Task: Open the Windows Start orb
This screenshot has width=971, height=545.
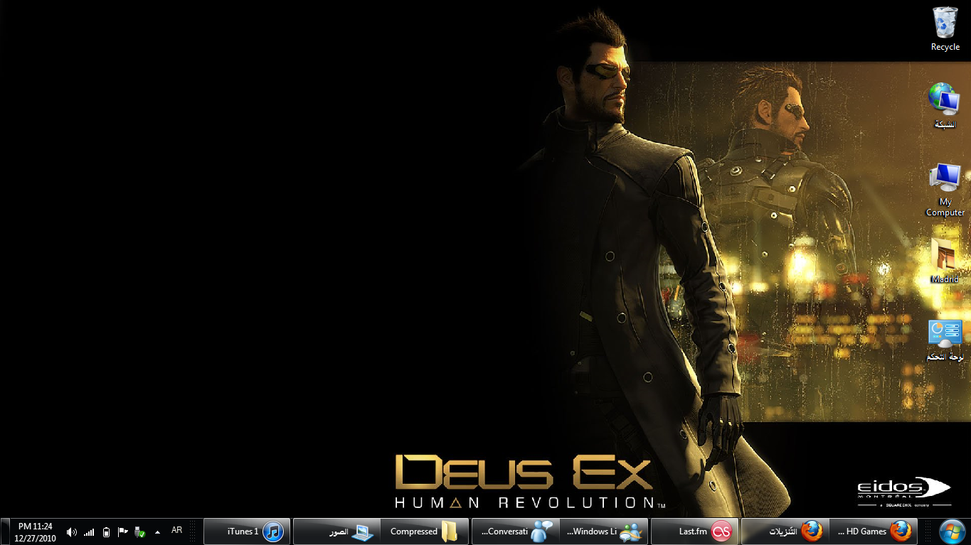Action: point(951,531)
